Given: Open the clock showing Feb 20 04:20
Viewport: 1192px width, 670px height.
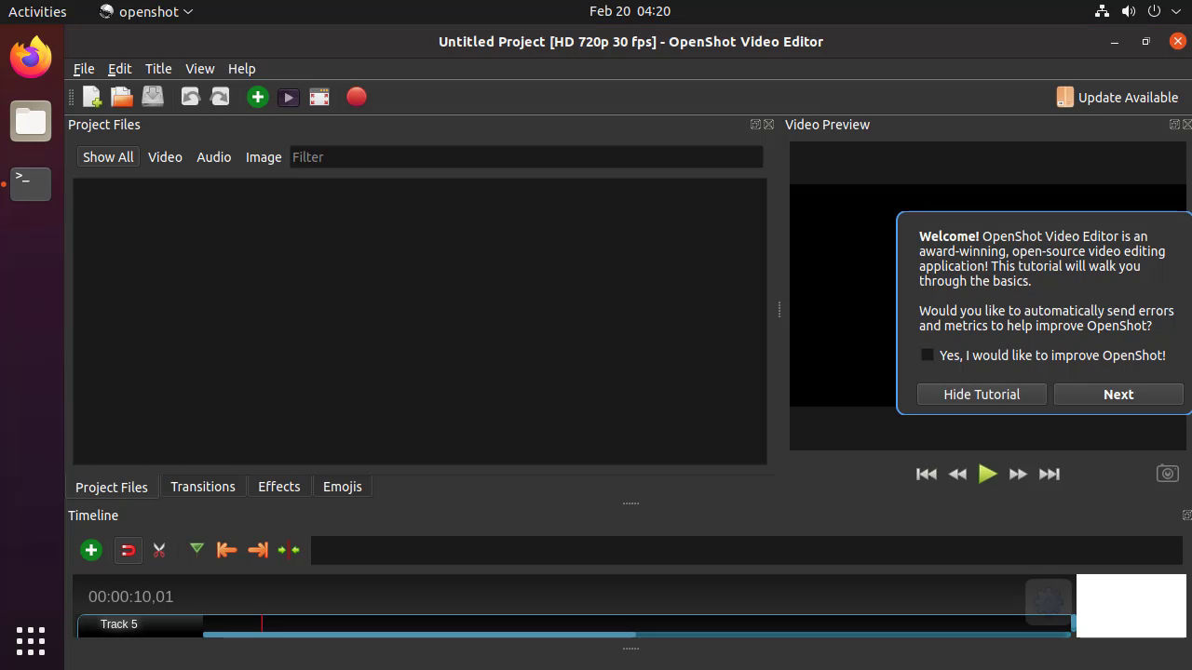Looking at the screenshot, I should [x=630, y=11].
